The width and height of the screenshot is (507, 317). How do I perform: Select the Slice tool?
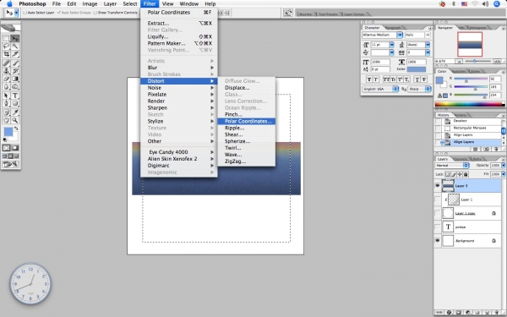click(x=15, y=54)
